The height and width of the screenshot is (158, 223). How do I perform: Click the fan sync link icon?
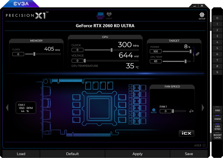click(191, 111)
